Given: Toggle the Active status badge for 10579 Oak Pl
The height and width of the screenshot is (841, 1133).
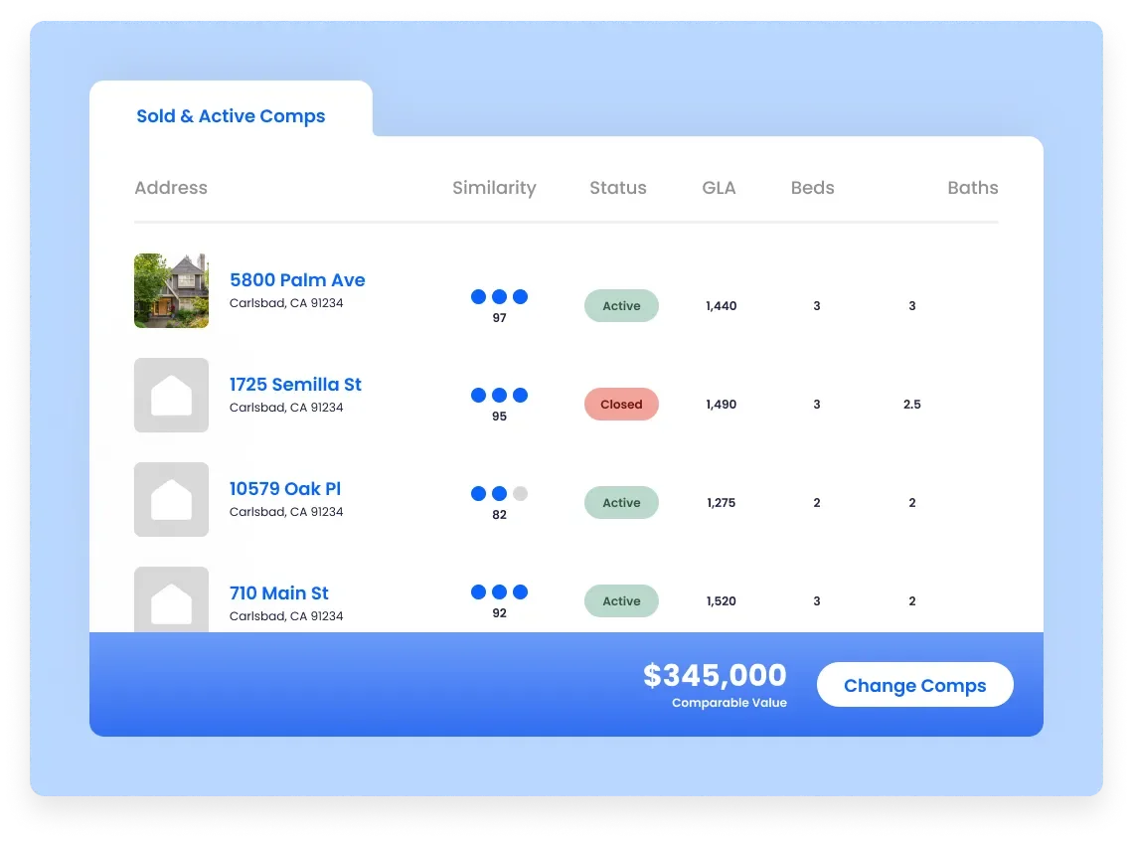Looking at the screenshot, I should click(621, 502).
